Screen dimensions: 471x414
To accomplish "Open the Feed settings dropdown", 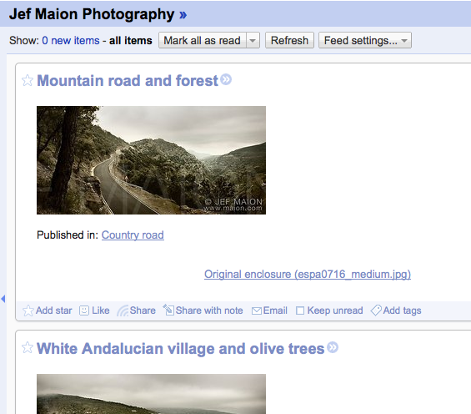I will 365,40.
